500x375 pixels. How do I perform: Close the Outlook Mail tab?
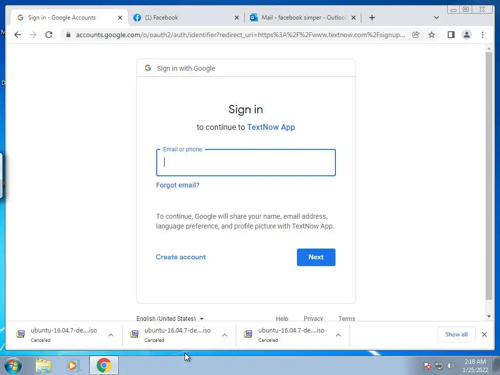tap(354, 18)
